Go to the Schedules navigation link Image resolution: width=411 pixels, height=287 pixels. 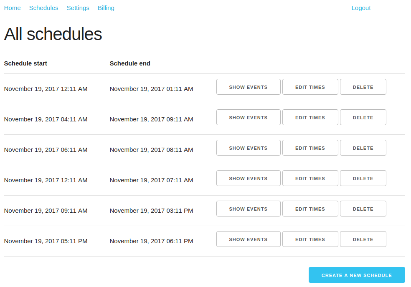pyautogui.click(x=44, y=8)
